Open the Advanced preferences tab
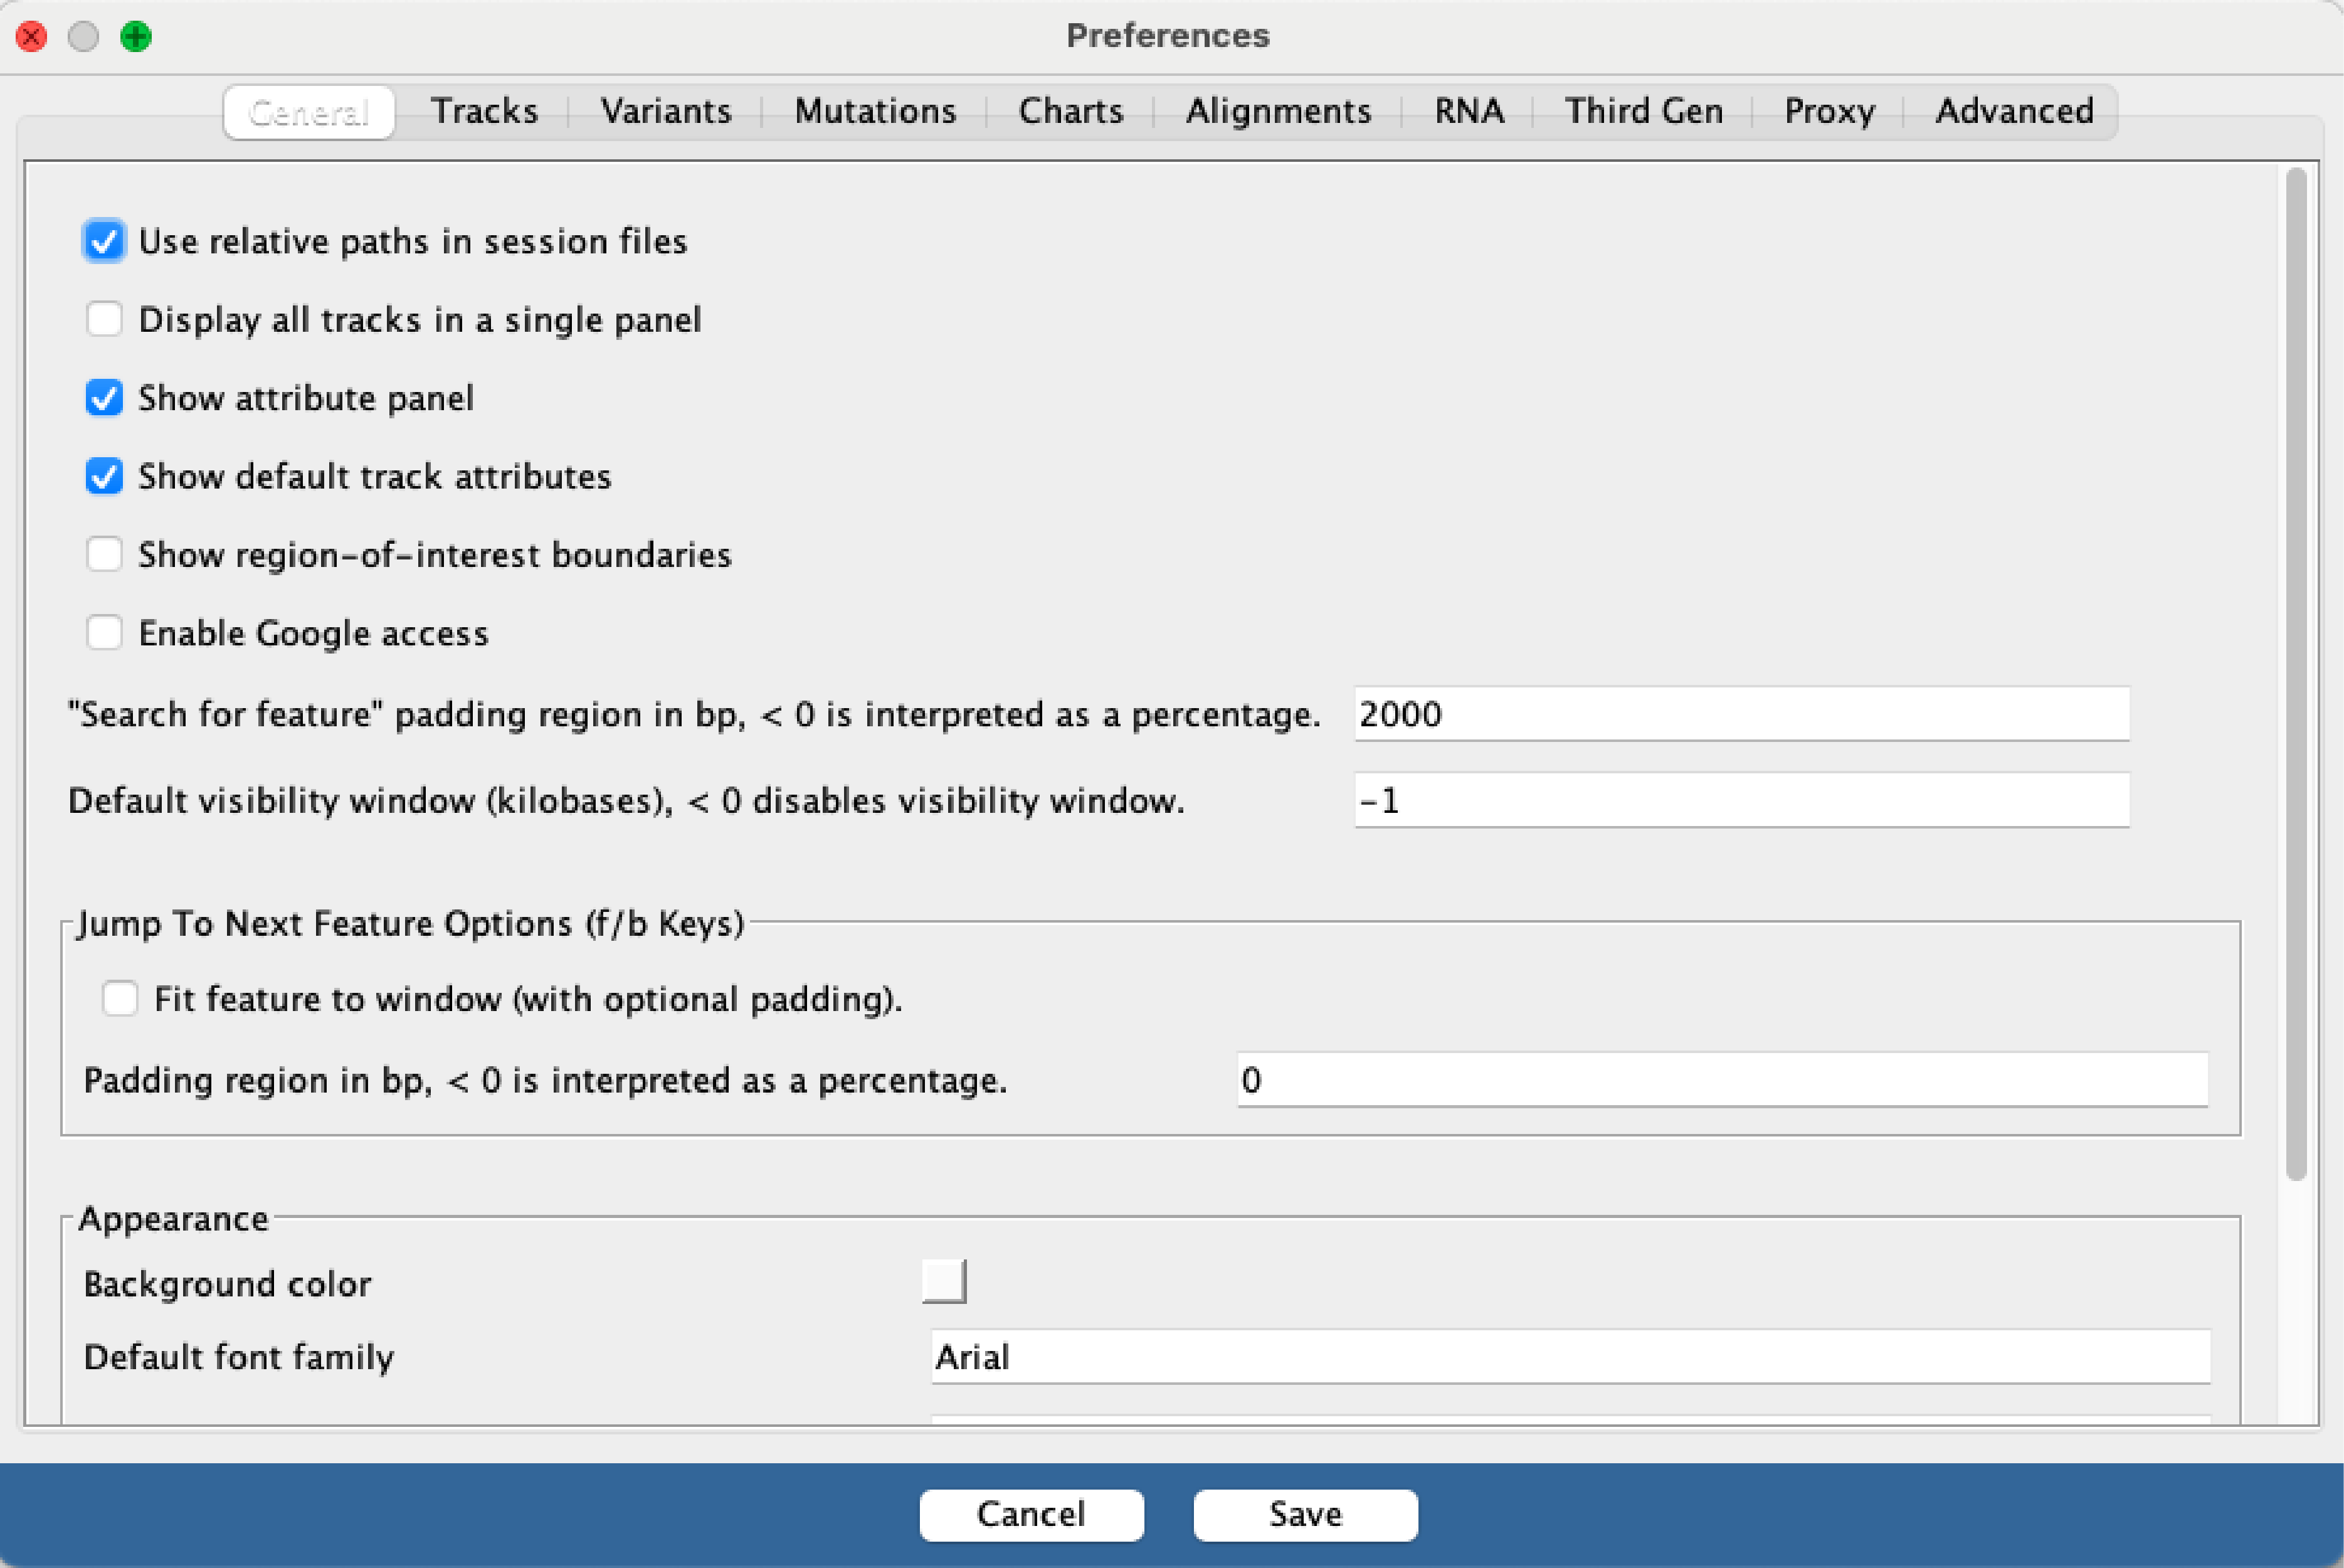This screenshot has width=2344, height=1568. pos(2013,111)
